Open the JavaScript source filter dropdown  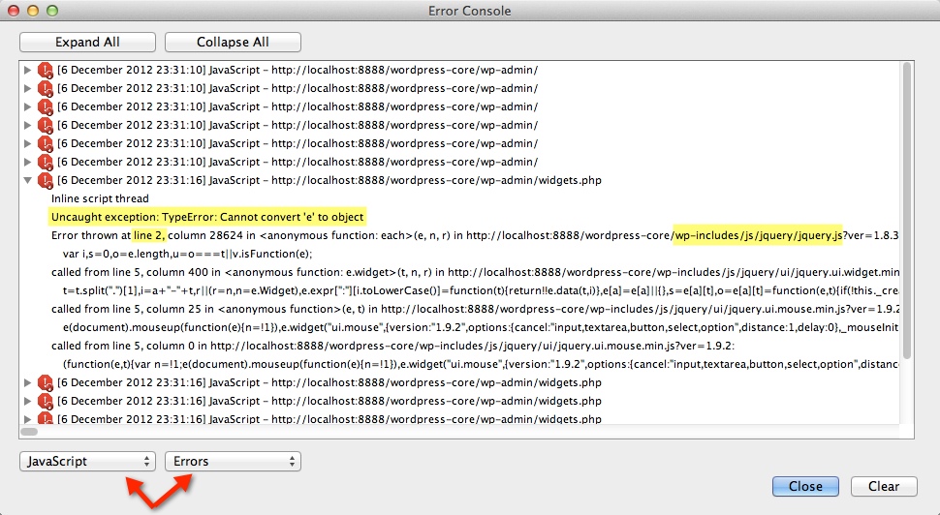click(87, 462)
